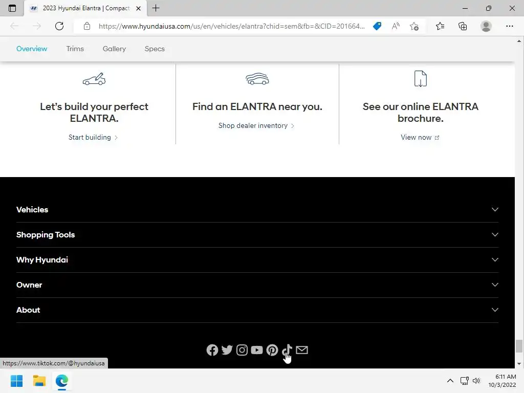
Task: Open the shopping price tag icon
Action: point(377,26)
